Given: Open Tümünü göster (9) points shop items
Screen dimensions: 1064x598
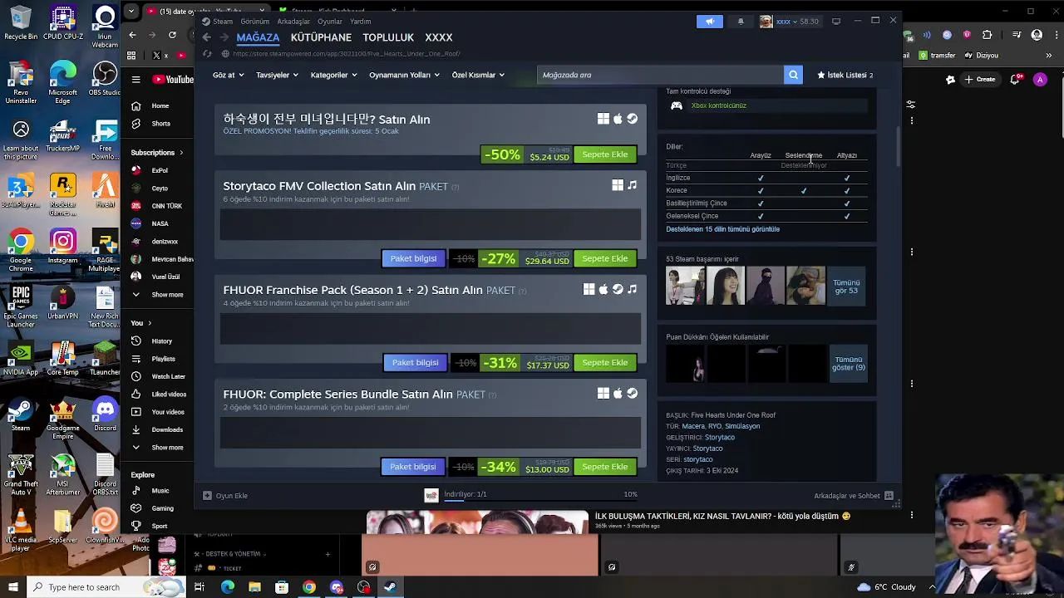Looking at the screenshot, I should pos(849,364).
